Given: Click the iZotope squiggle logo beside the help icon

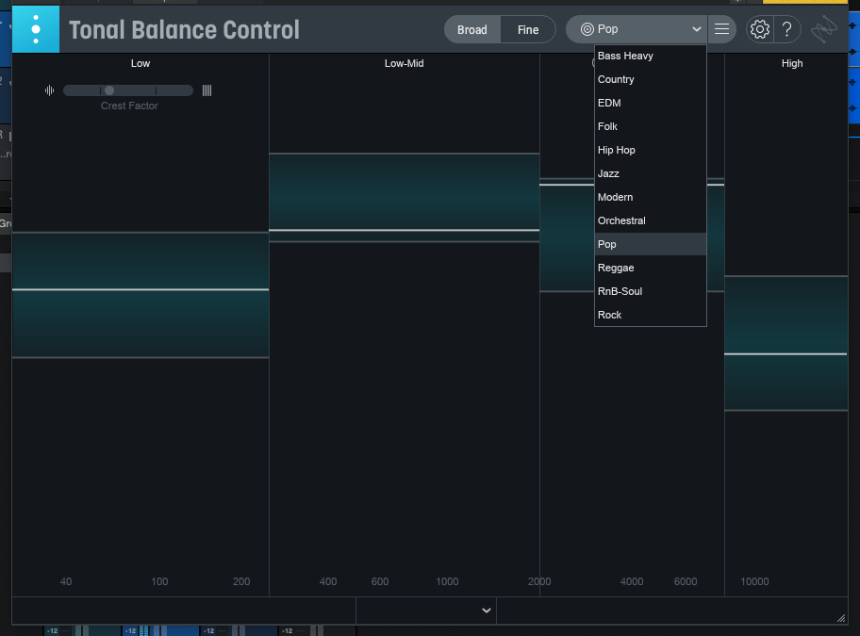Looking at the screenshot, I should tap(823, 29).
